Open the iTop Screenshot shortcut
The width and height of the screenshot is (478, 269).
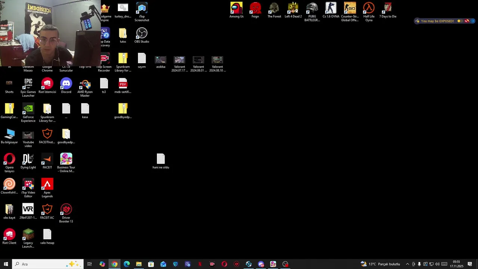[142, 12]
